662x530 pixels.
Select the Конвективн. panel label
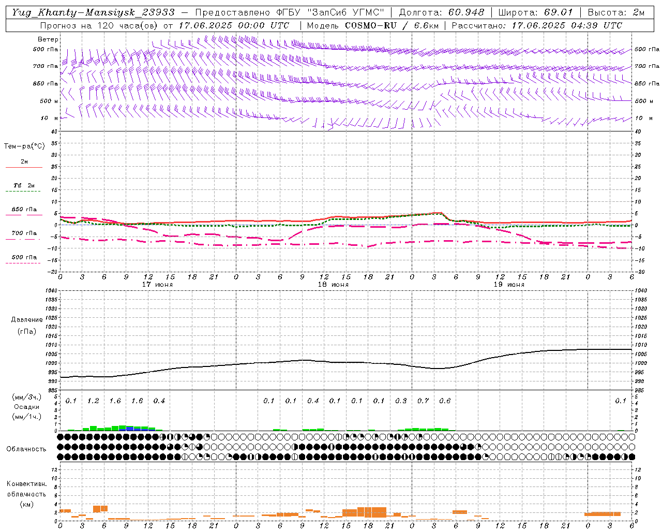(x=26, y=484)
